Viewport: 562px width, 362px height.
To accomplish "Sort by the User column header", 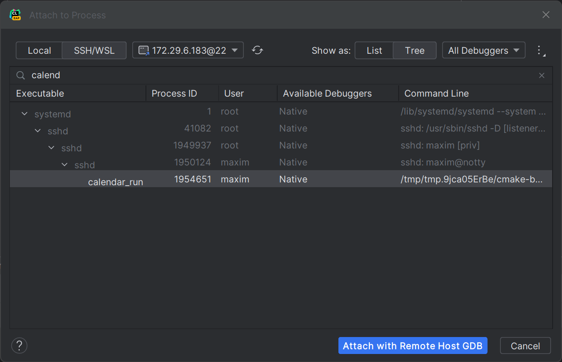I will pos(248,93).
